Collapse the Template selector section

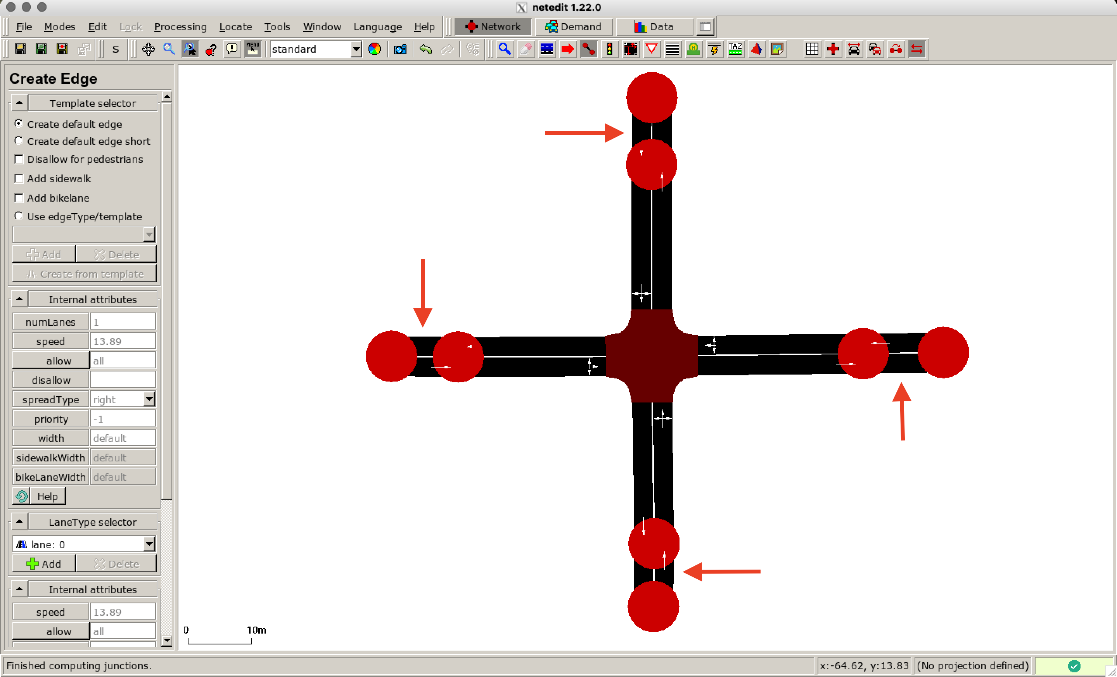click(19, 103)
